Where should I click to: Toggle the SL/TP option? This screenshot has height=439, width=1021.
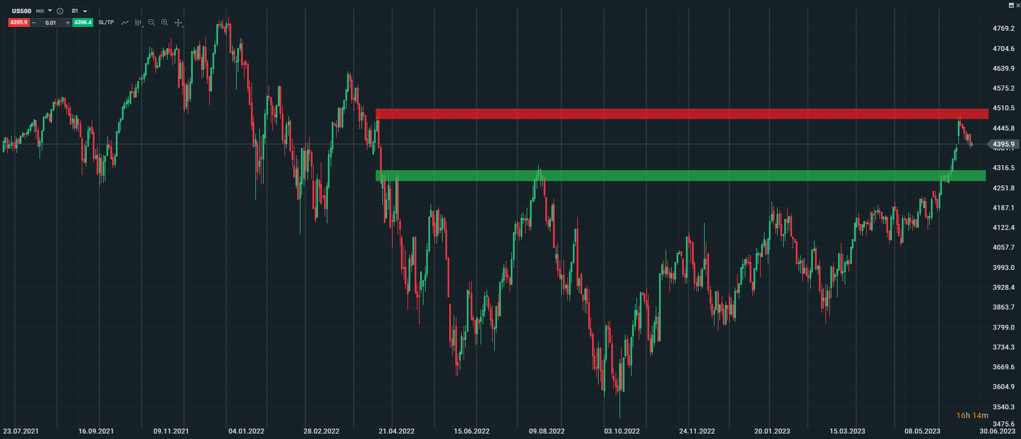tap(106, 22)
